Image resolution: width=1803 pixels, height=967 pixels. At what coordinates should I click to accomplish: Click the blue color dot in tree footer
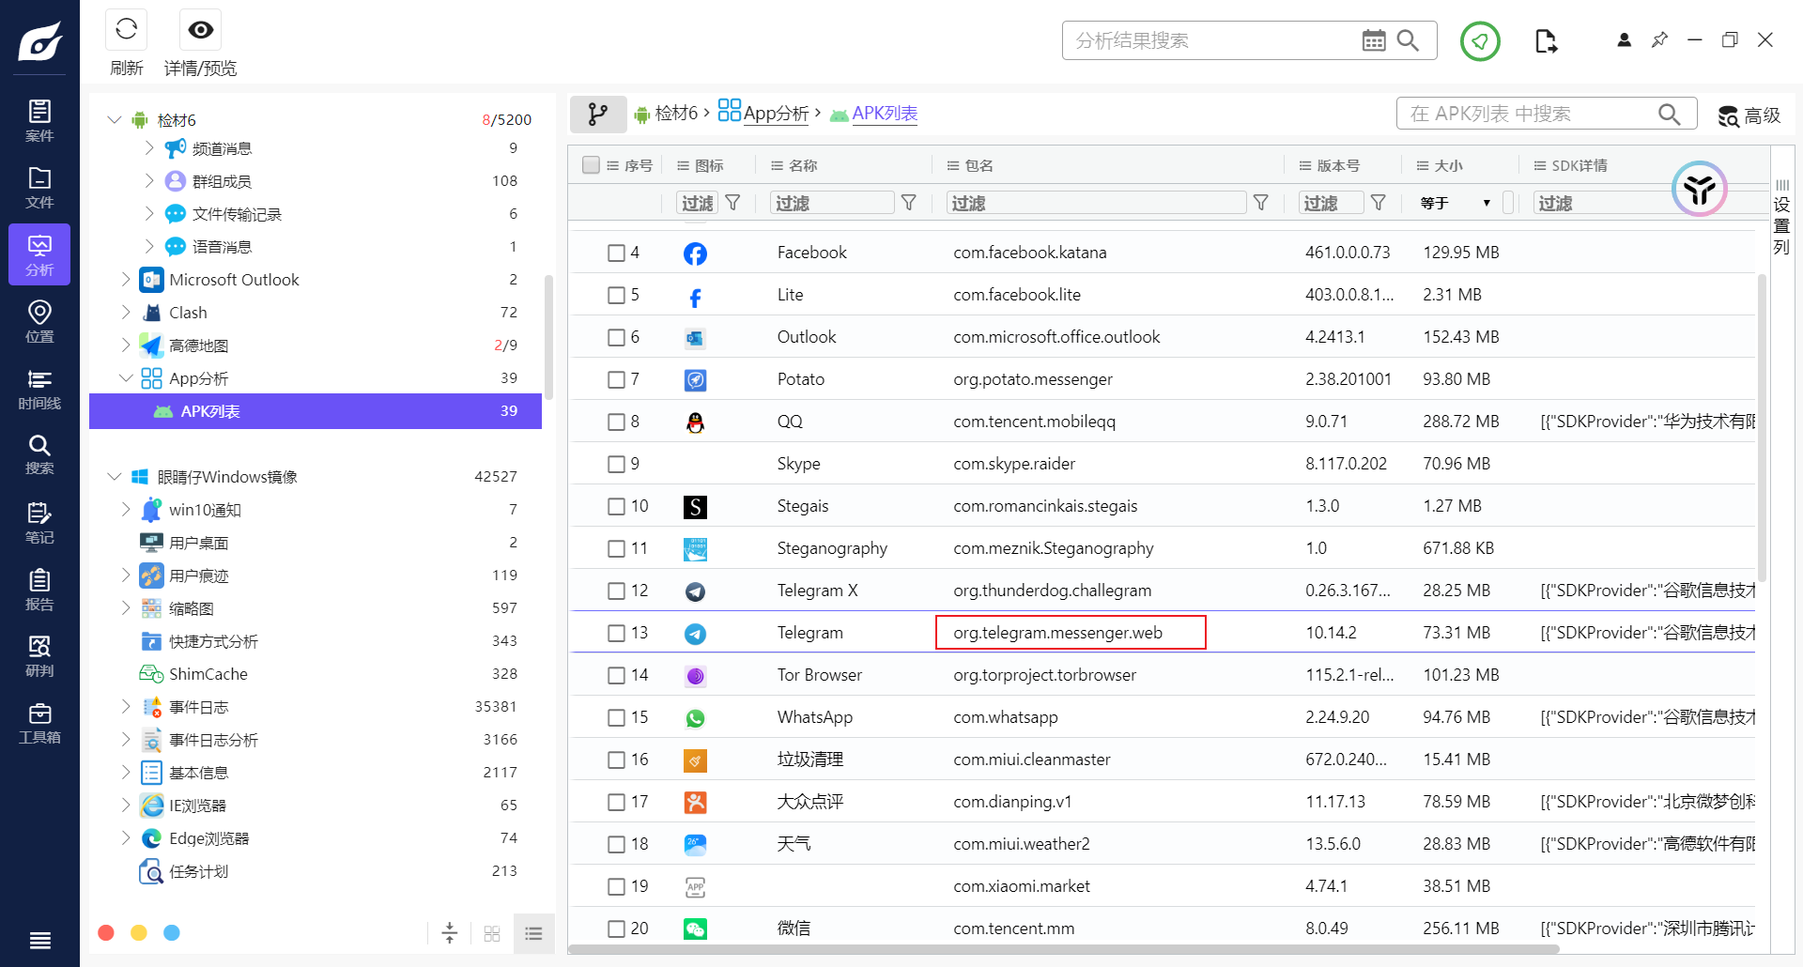pos(172,932)
